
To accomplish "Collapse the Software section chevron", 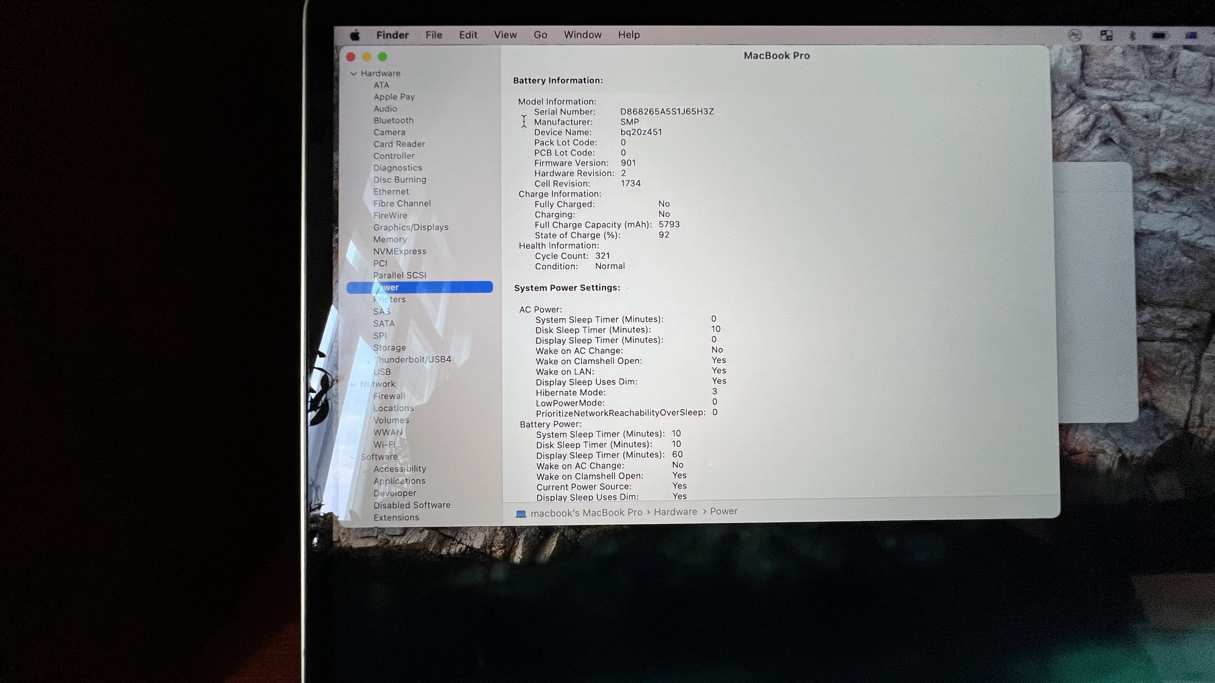I will tap(353, 457).
